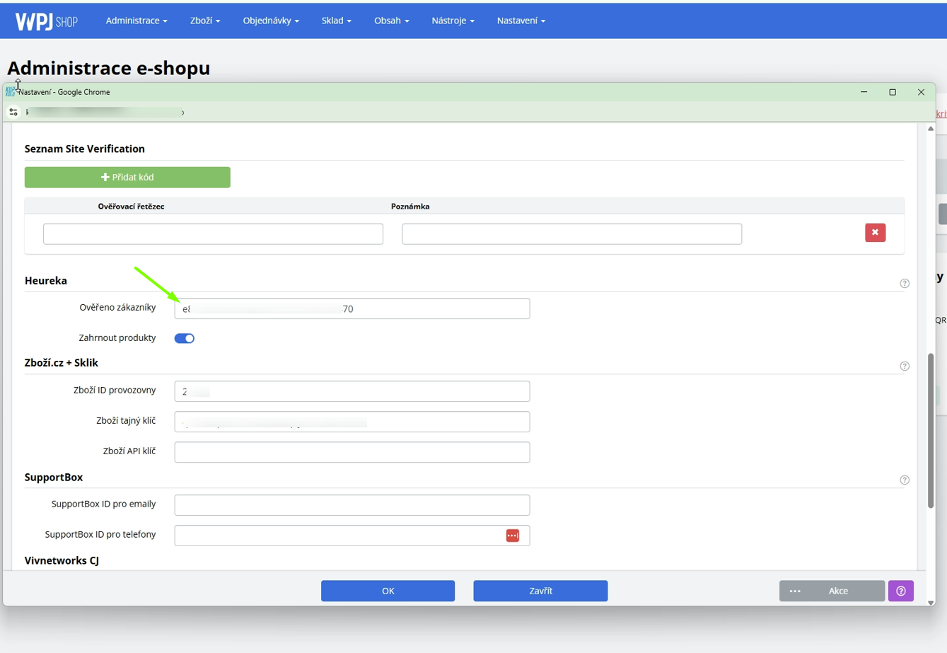Maximize the Nastavení Chrome window
Image resolution: width=947 pixels, height=653 pixels.
coord(893,92)
